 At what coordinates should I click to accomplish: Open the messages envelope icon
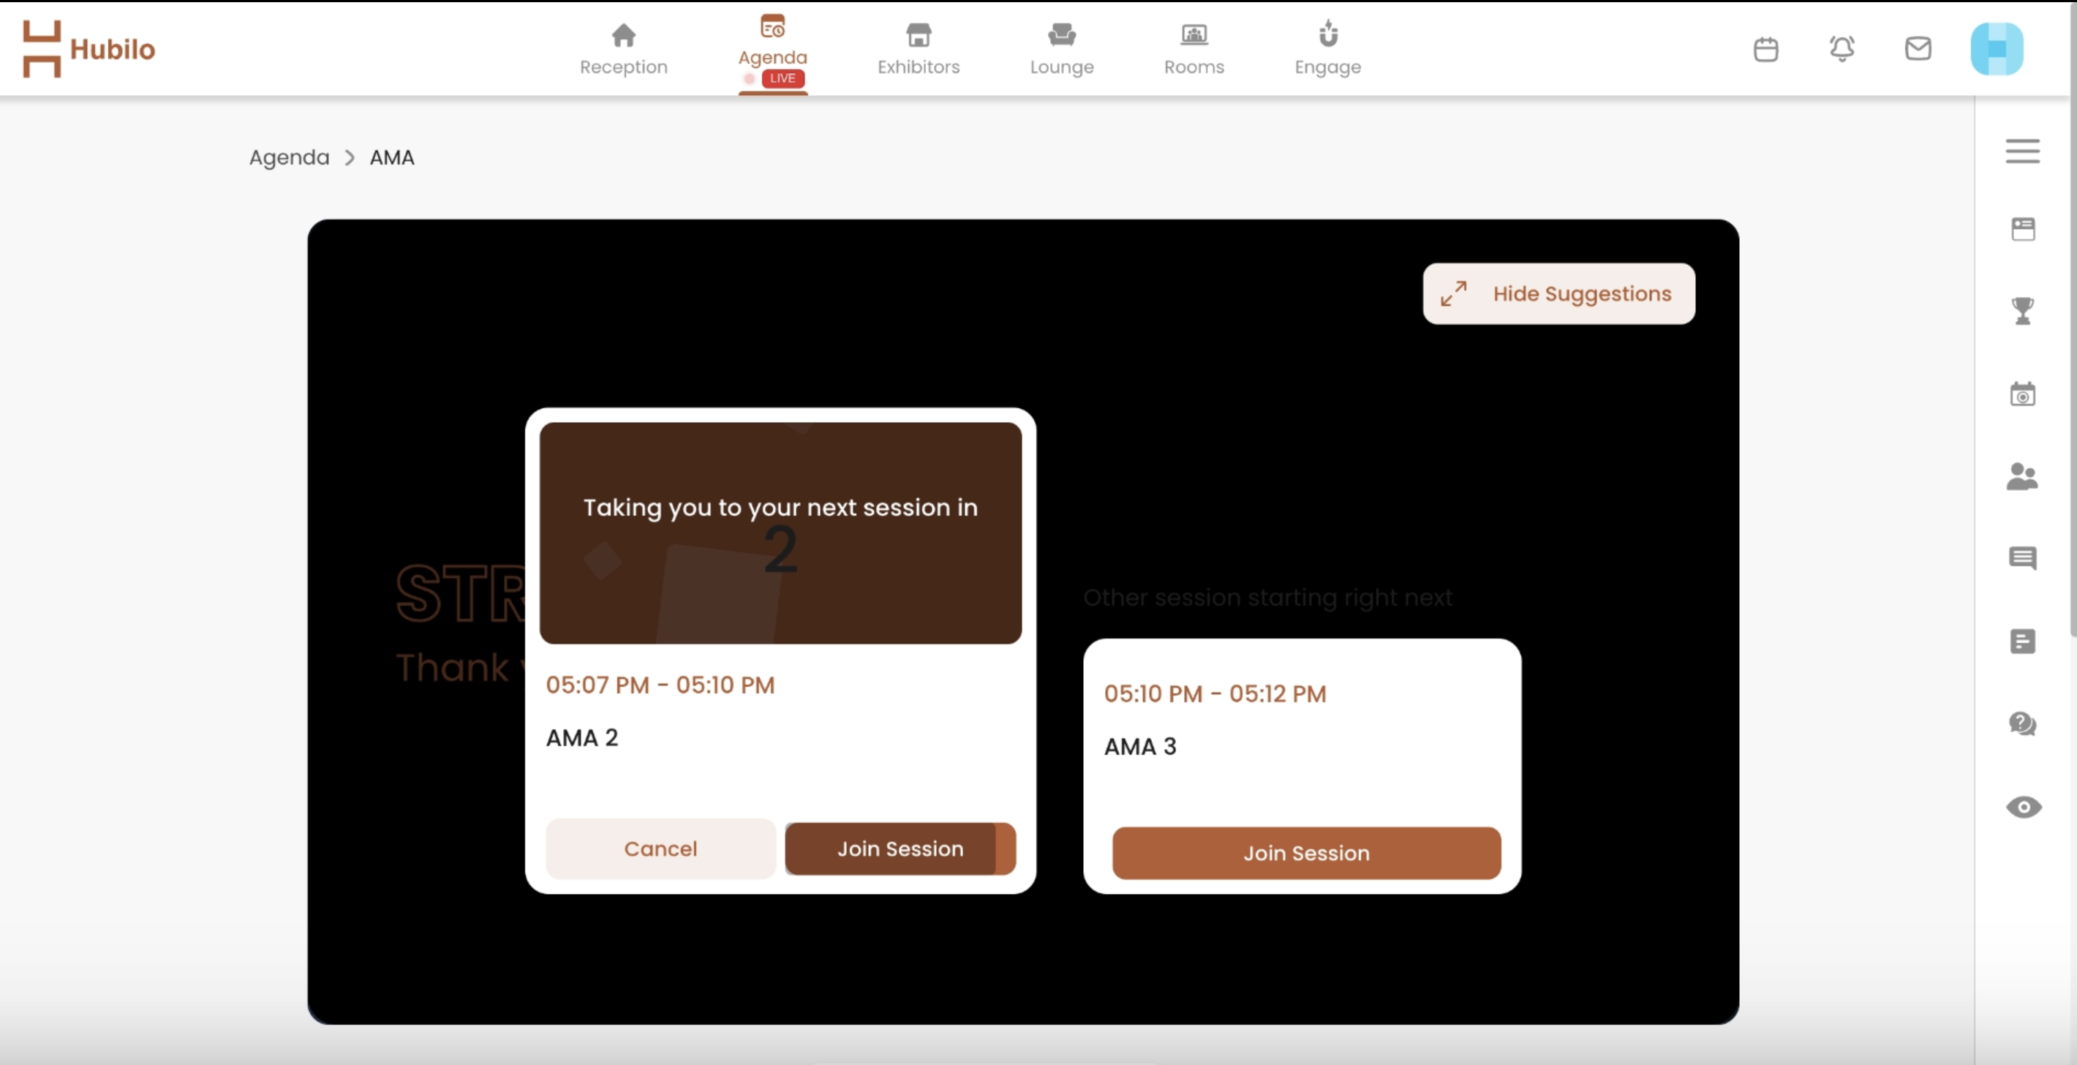(1918, 49)
